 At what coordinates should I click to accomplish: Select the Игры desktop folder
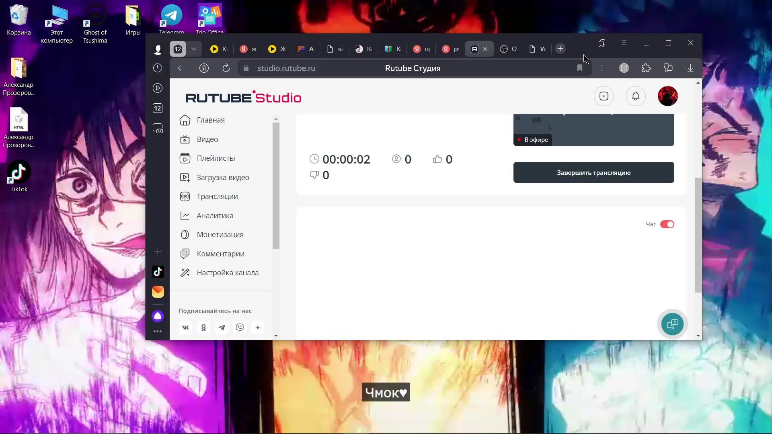click(x=133, y=20)
